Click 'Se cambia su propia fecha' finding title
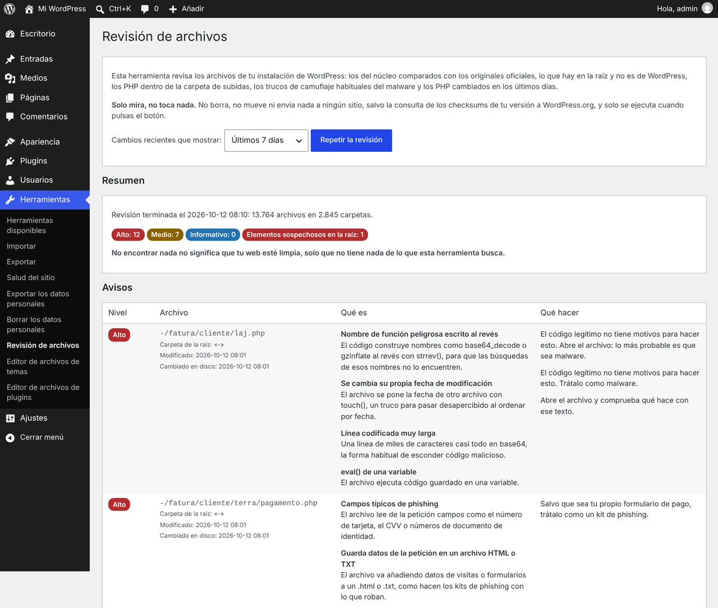The width and height of the screenshot is (718, 608). (416, 384)
